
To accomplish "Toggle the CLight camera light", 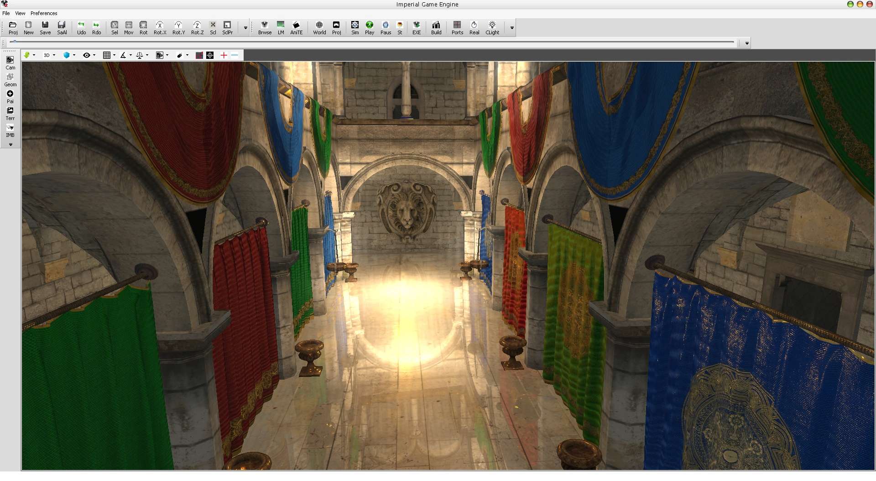I will 492,27.
